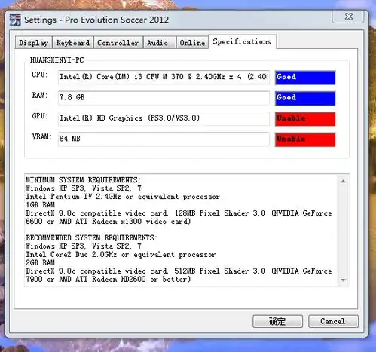The height and width of the screenshot is (352, 376).
Task: Click the blue Good status next to CPU
Action: pos(305,78)
